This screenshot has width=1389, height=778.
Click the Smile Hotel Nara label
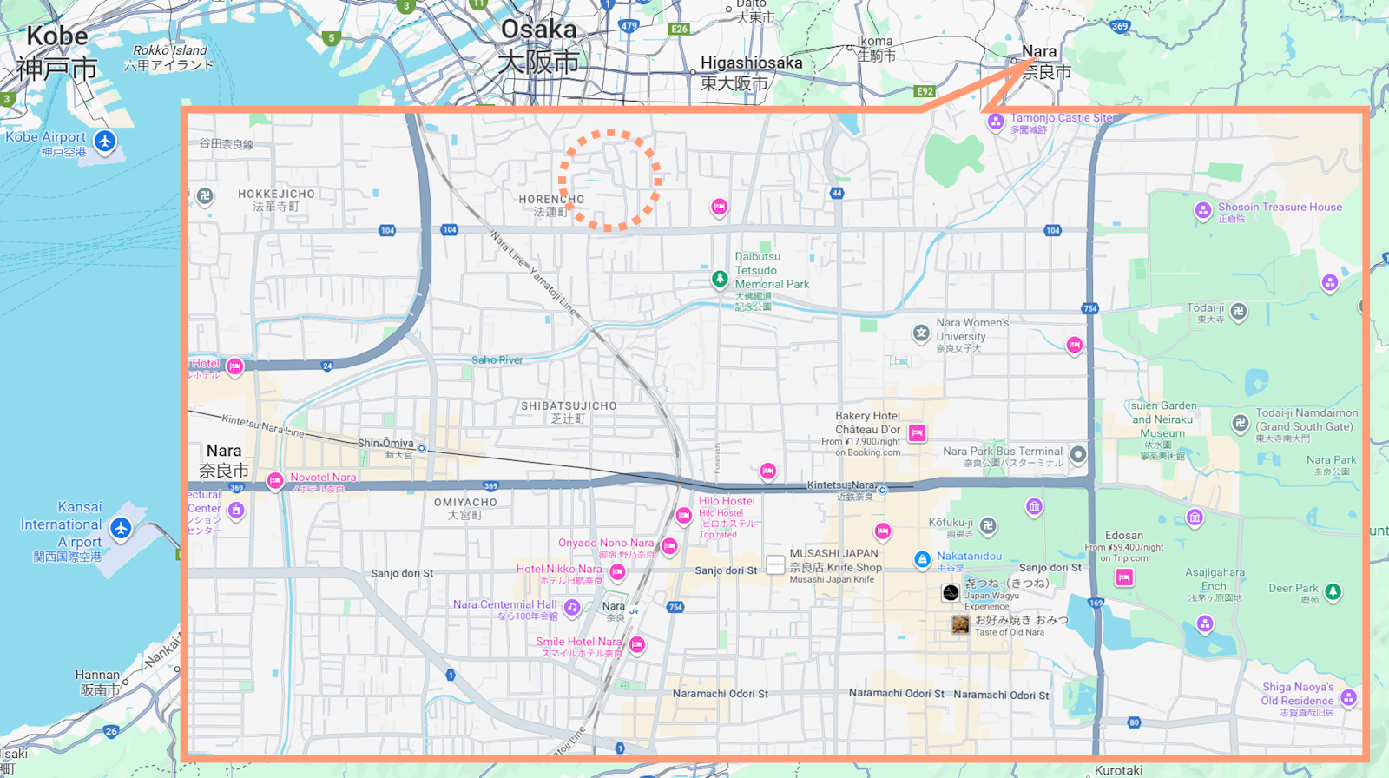[579, 643]
